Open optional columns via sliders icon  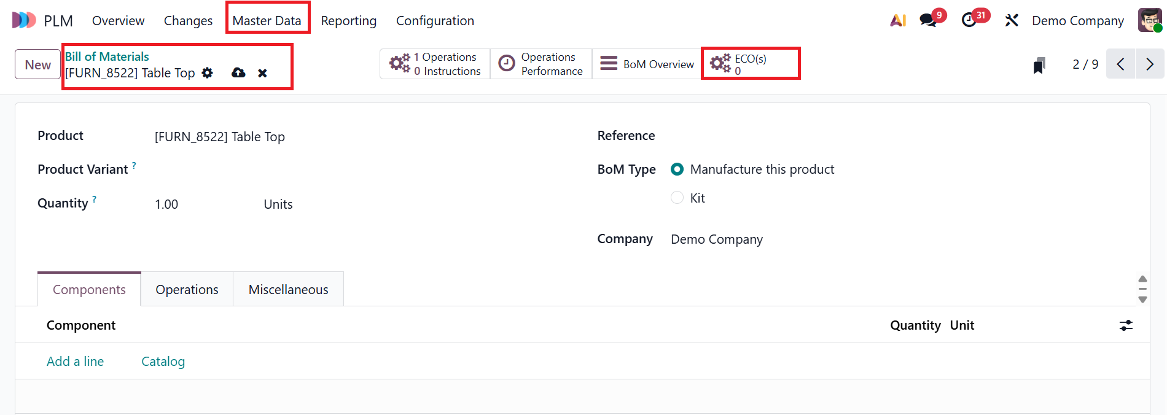(1126, 325)
